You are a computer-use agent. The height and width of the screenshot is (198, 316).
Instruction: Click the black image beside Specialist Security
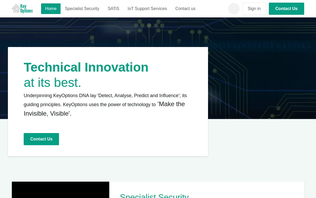(x=61, y=190)
